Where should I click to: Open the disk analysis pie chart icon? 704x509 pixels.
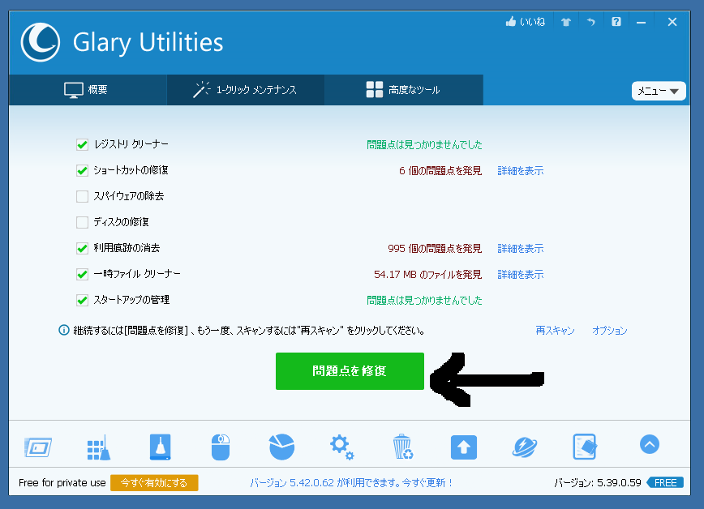click(281, 447)
